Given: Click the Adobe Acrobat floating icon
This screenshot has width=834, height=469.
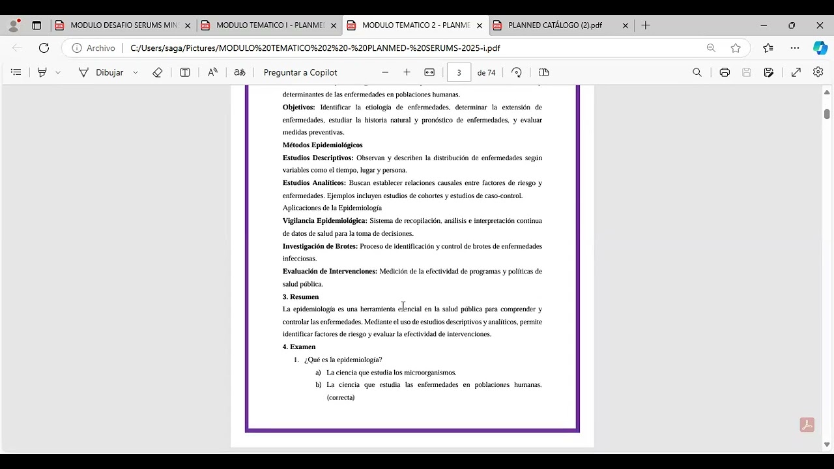Looking at the screenshot, I should pos(807,425).
